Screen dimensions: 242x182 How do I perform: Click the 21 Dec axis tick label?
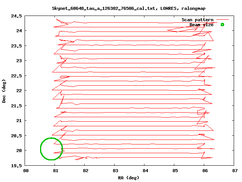pyautogui.click(x=19, y=121)
